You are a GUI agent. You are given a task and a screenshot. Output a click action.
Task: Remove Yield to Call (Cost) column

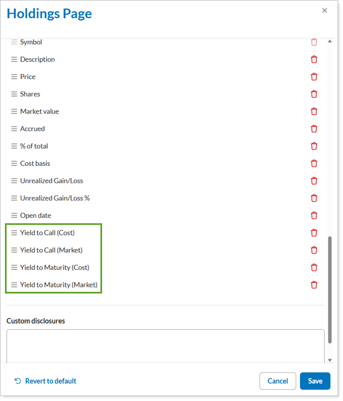314,233
